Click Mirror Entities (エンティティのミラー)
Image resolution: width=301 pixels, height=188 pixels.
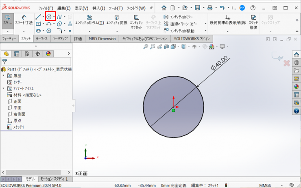[179, 17]
